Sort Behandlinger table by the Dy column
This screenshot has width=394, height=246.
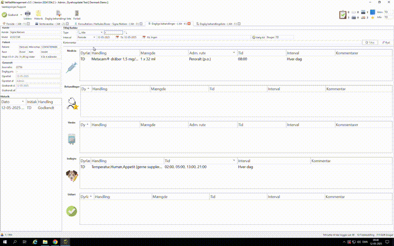point(86,89)
